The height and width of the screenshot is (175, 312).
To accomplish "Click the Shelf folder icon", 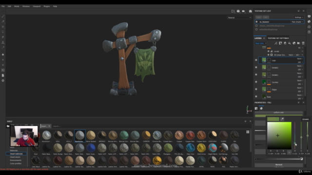I will (8, 126).
